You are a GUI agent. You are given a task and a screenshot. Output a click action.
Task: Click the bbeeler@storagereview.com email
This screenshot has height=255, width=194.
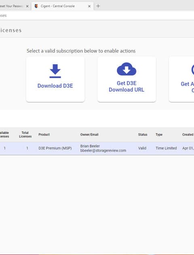(x=103, y=150)
